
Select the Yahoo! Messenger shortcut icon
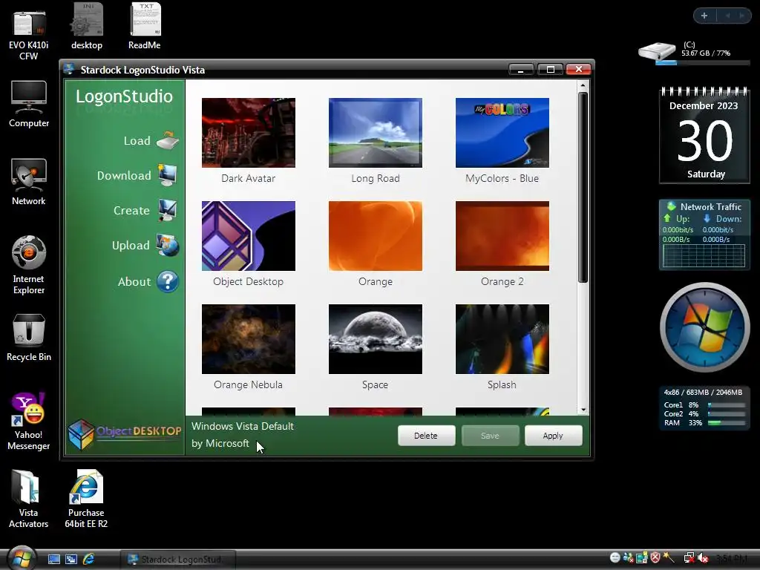pos(29,409)
